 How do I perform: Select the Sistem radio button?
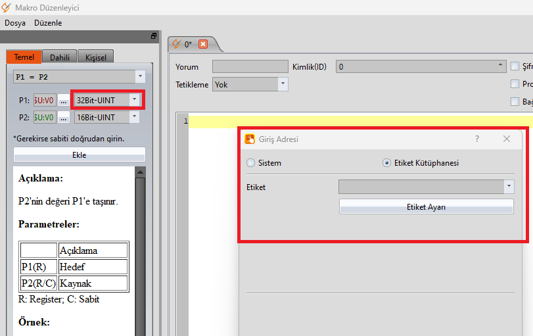(250, 163)
